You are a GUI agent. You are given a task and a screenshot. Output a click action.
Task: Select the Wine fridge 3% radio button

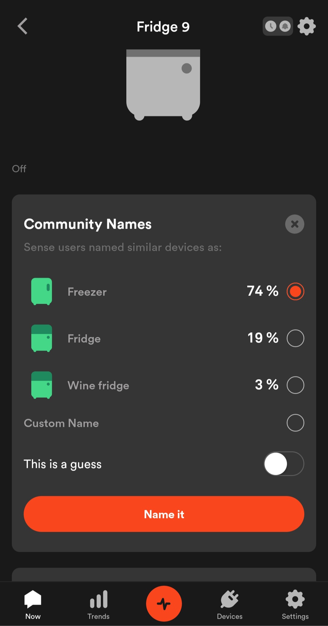295,385
